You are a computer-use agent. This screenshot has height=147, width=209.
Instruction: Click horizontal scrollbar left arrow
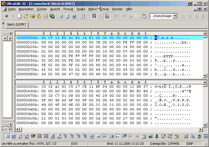(x=17, y=129)
